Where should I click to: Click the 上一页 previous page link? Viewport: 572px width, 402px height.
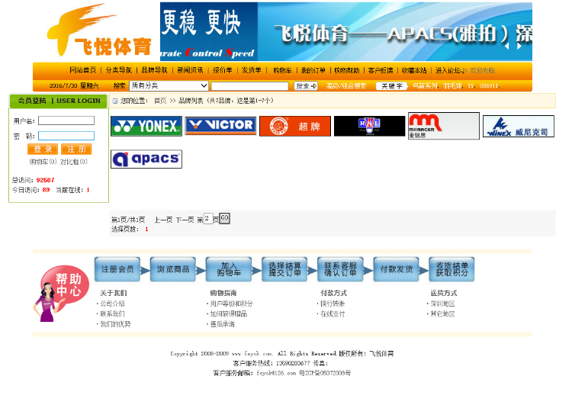[163, 220]
